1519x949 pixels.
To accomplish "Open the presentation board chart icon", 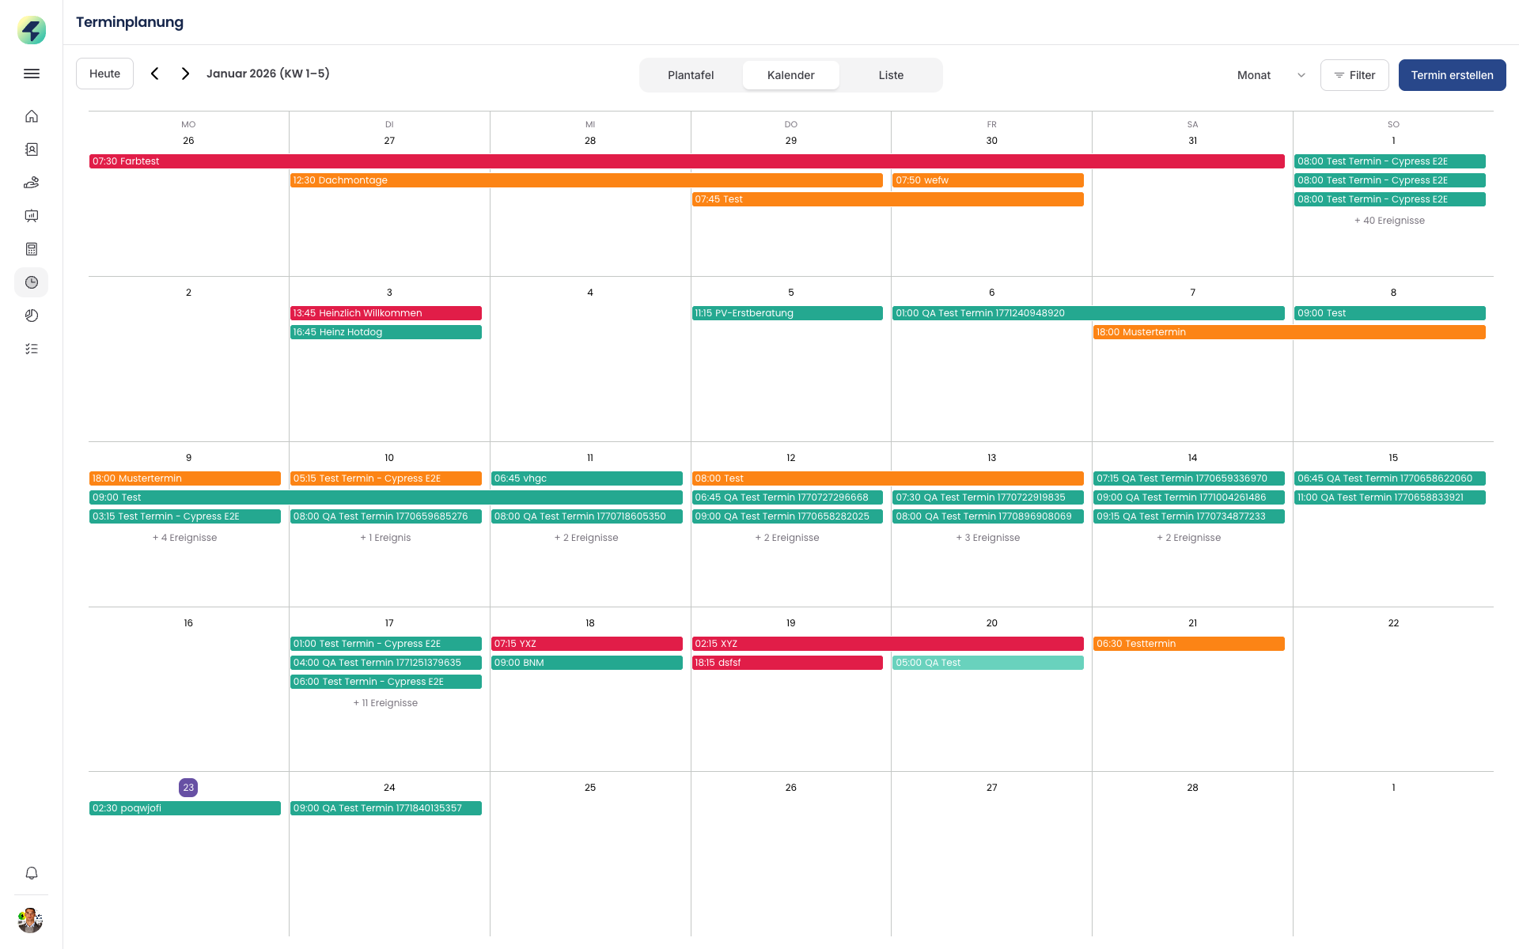I will (x=32, y=216).
